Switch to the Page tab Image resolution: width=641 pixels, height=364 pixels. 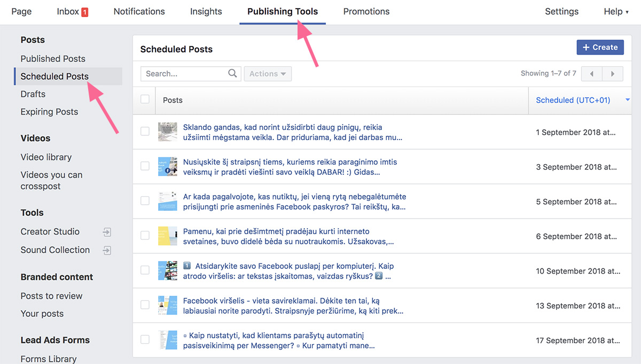[21, 11]
